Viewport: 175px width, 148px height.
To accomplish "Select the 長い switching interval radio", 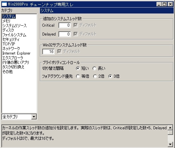I will click(x=94, y=68).
